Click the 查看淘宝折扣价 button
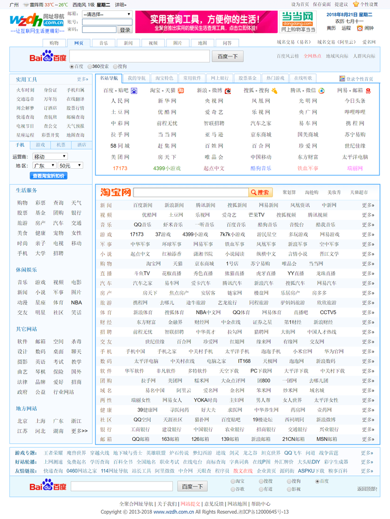Image resolution: width=390 pixels, height=519 pixels. point(49,176)
